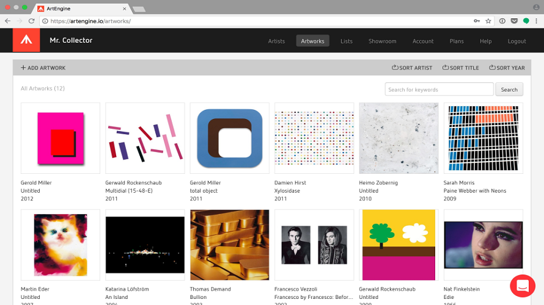This screenshot has height=305, width=544.
Task: Click the forward navigation arrow
Action: [20, 21]
